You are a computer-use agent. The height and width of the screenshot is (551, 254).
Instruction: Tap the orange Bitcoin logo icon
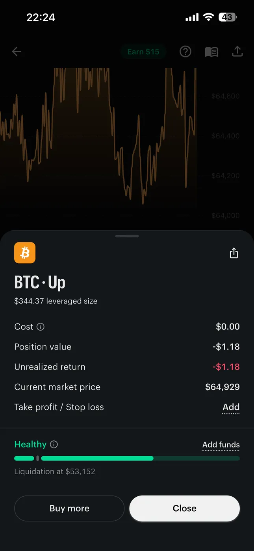pos(25,253)
